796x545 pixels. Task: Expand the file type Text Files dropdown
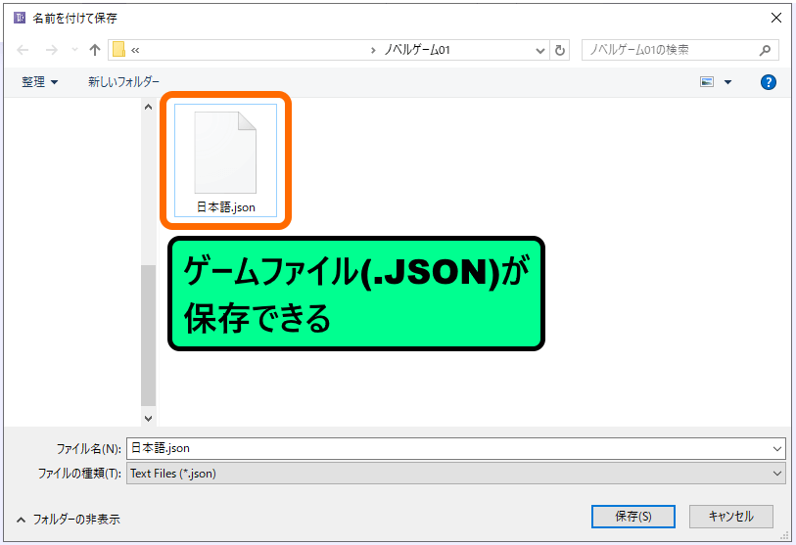pos(777,474)
